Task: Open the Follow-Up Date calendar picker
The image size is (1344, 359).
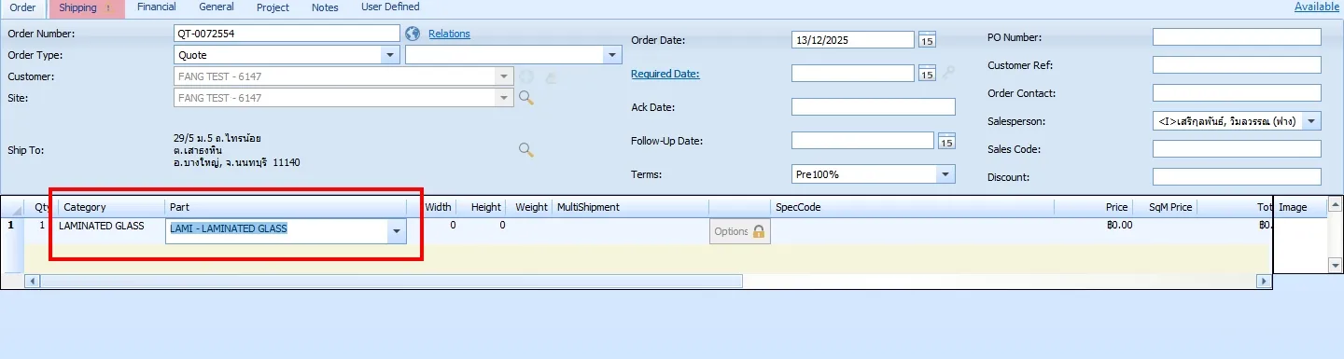Action: pyautogui.click(x=946, y=141)
